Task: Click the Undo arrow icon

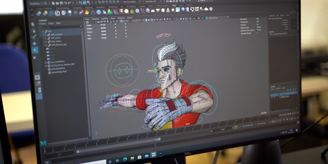Action: tap(65, 3)
